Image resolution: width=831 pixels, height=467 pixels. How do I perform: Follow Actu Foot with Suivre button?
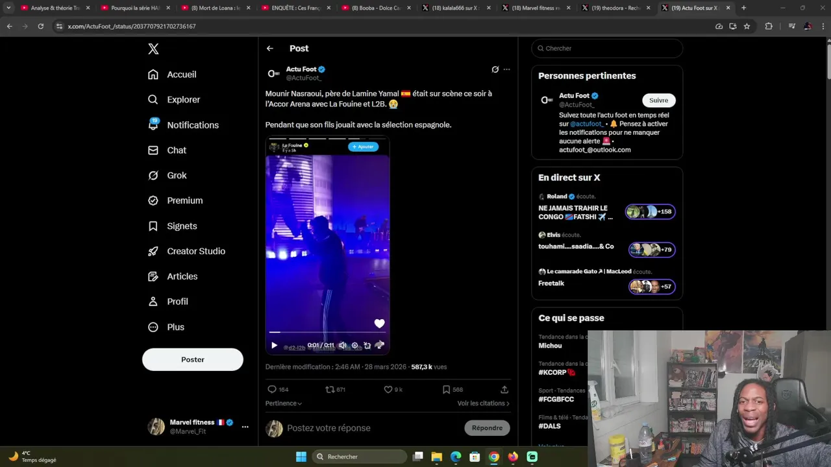658,101
